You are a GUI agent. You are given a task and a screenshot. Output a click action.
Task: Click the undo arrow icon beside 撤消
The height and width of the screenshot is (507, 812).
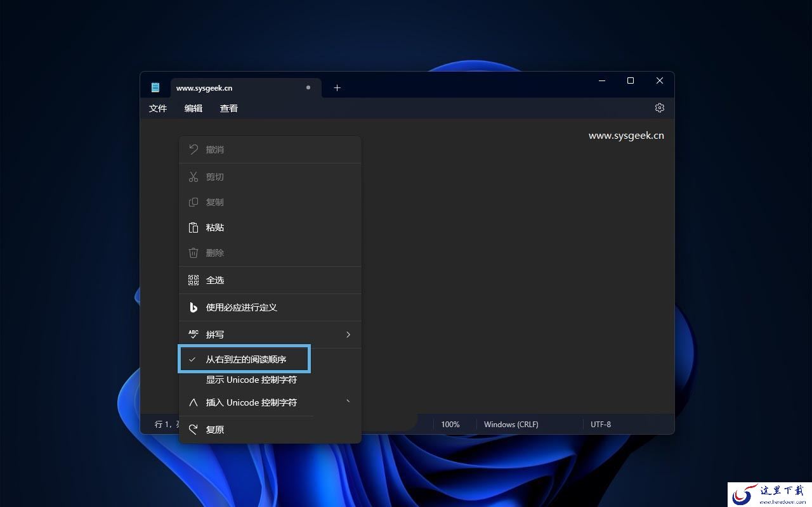(x=193, y=150)
